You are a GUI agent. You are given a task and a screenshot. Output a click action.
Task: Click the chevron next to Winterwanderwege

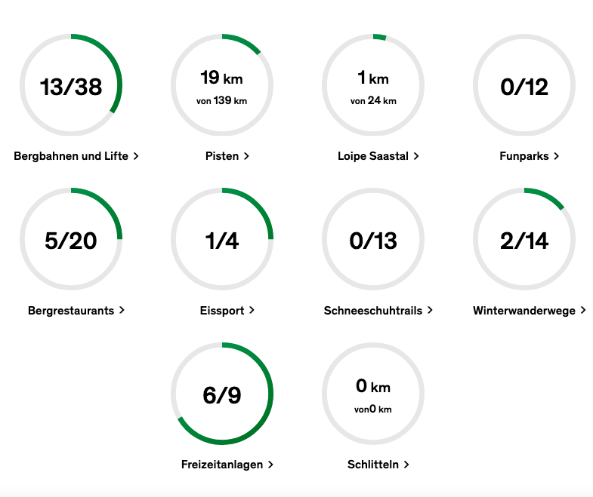tap(583, 310)
